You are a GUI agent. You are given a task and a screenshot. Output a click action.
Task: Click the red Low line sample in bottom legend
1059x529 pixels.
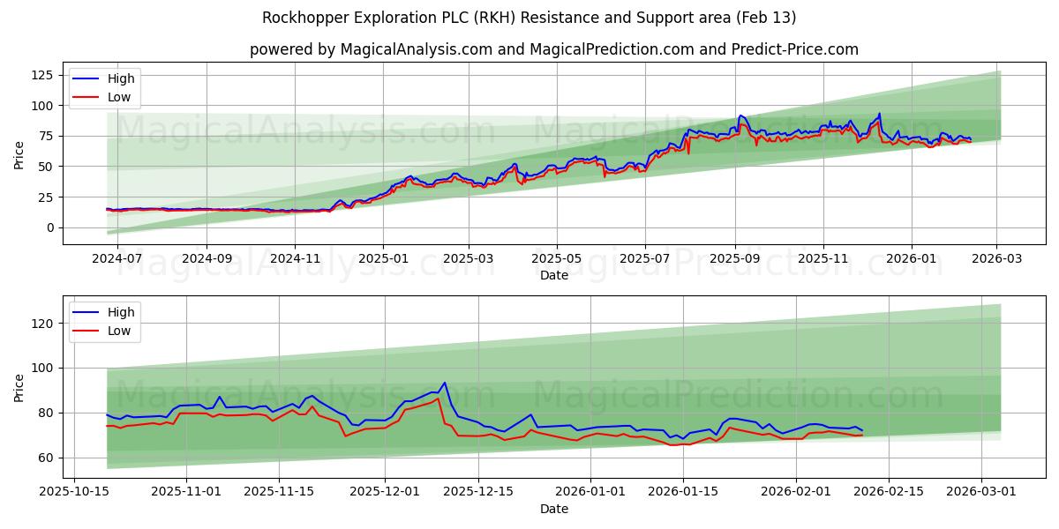click(86, 332)
